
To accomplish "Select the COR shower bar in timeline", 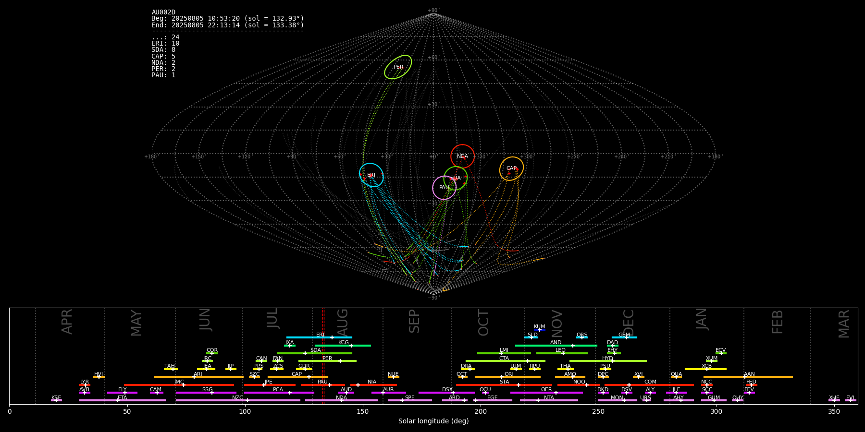I will click(212, 353).
